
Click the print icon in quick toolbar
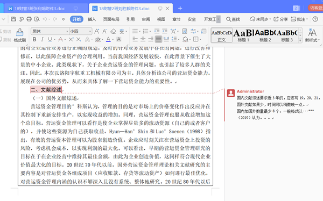click(29, 19)
